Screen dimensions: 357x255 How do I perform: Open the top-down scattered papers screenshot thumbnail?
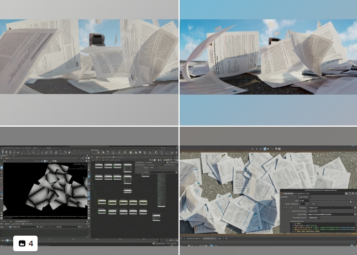269,191
